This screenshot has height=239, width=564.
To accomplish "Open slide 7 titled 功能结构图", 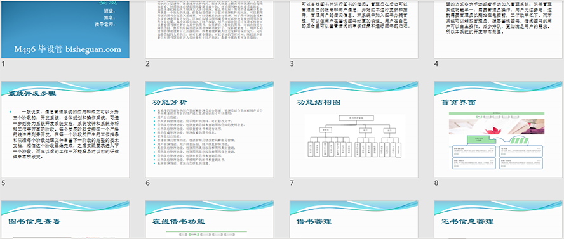I will 354,129.
